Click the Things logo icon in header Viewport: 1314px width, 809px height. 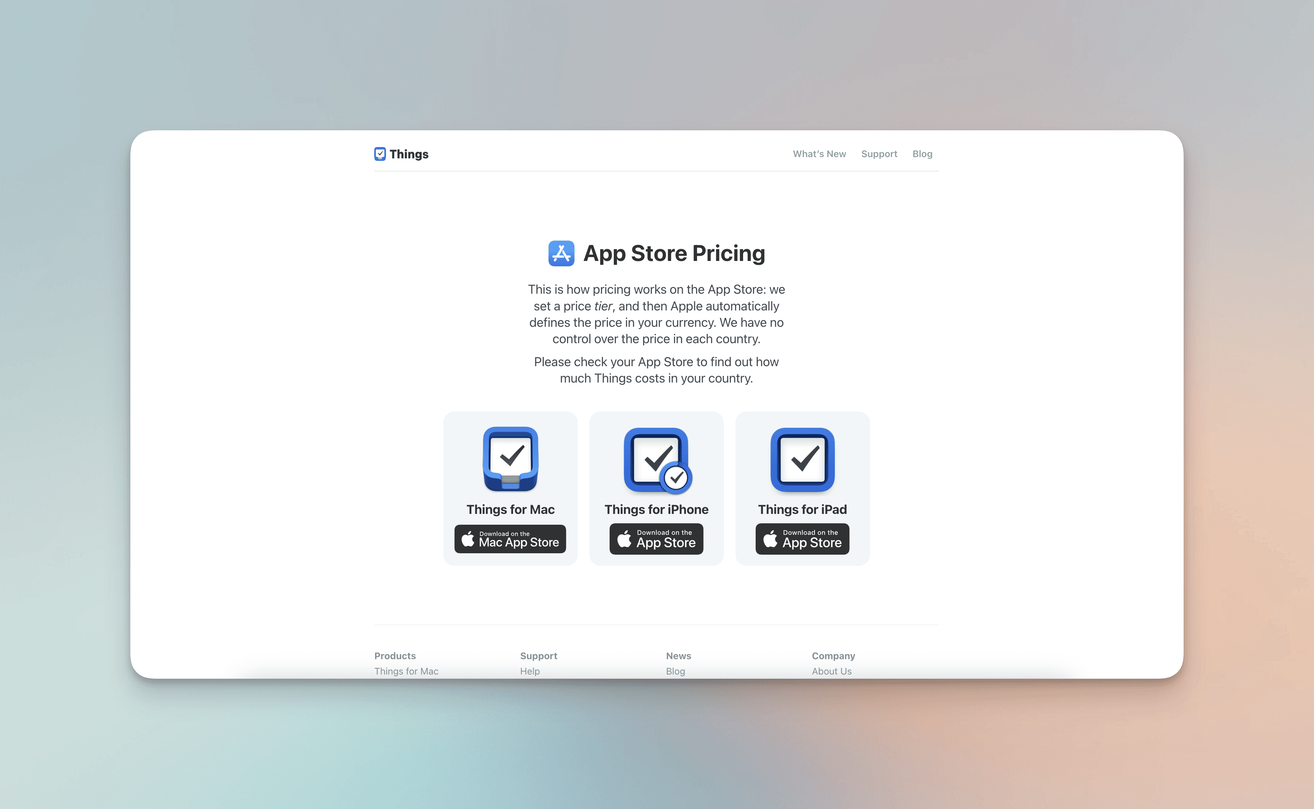pos(380,154)
